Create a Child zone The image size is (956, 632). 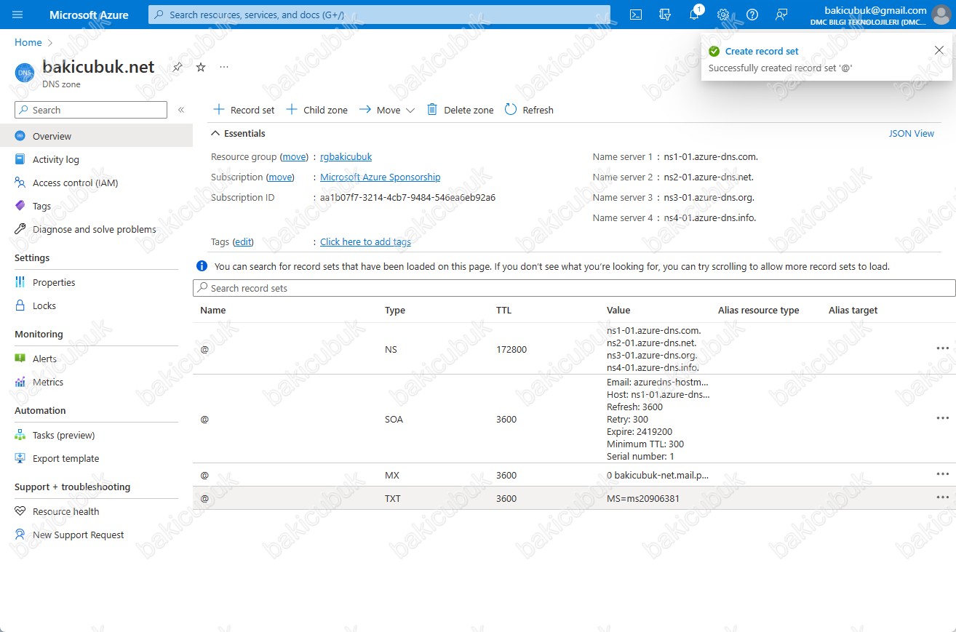tap(316, 110)
